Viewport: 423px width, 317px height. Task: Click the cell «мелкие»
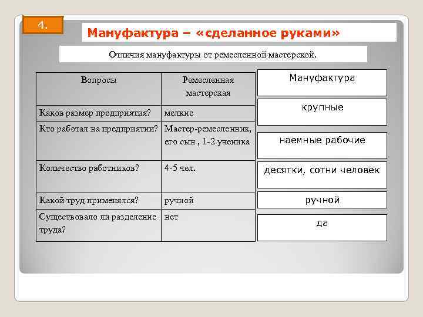click(208, 113)
